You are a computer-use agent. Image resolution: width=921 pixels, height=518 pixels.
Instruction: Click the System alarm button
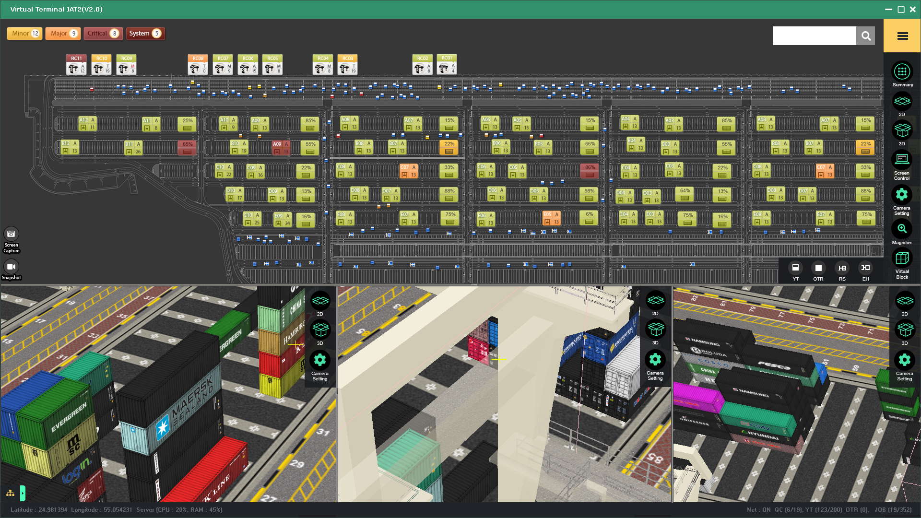tap(145, 34)
